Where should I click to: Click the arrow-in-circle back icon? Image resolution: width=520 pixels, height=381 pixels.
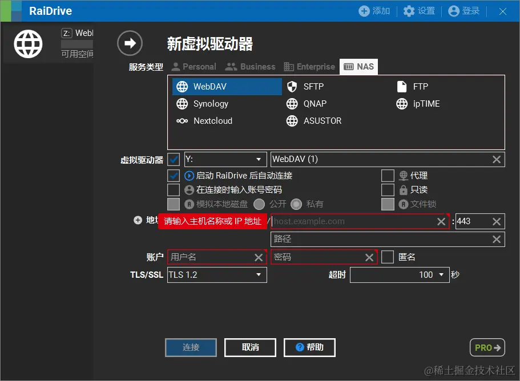tap(130, 43)
